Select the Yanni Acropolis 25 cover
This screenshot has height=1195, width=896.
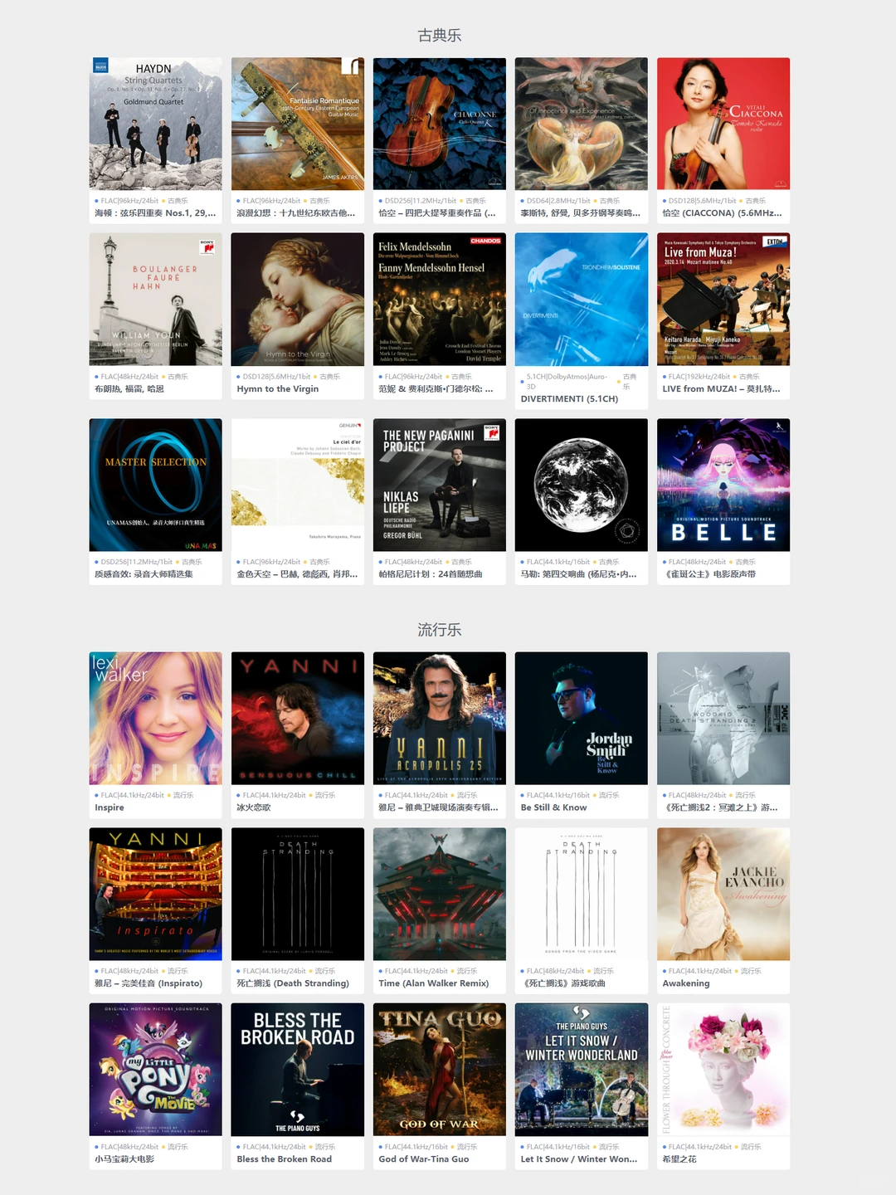click(x=440, y=718)
